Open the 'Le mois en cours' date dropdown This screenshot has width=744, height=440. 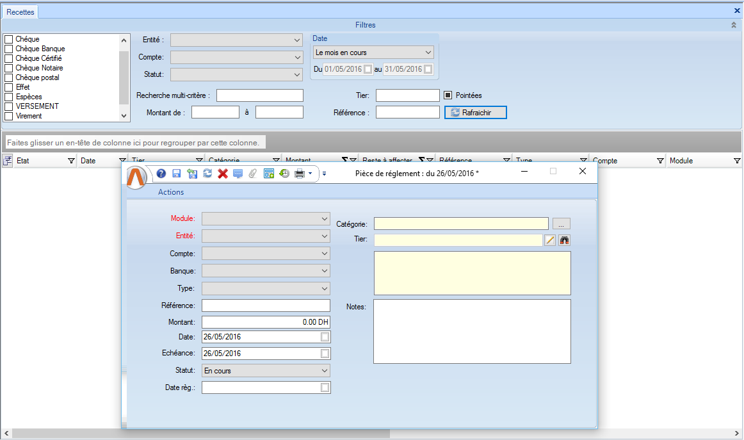tap(373, 53)
